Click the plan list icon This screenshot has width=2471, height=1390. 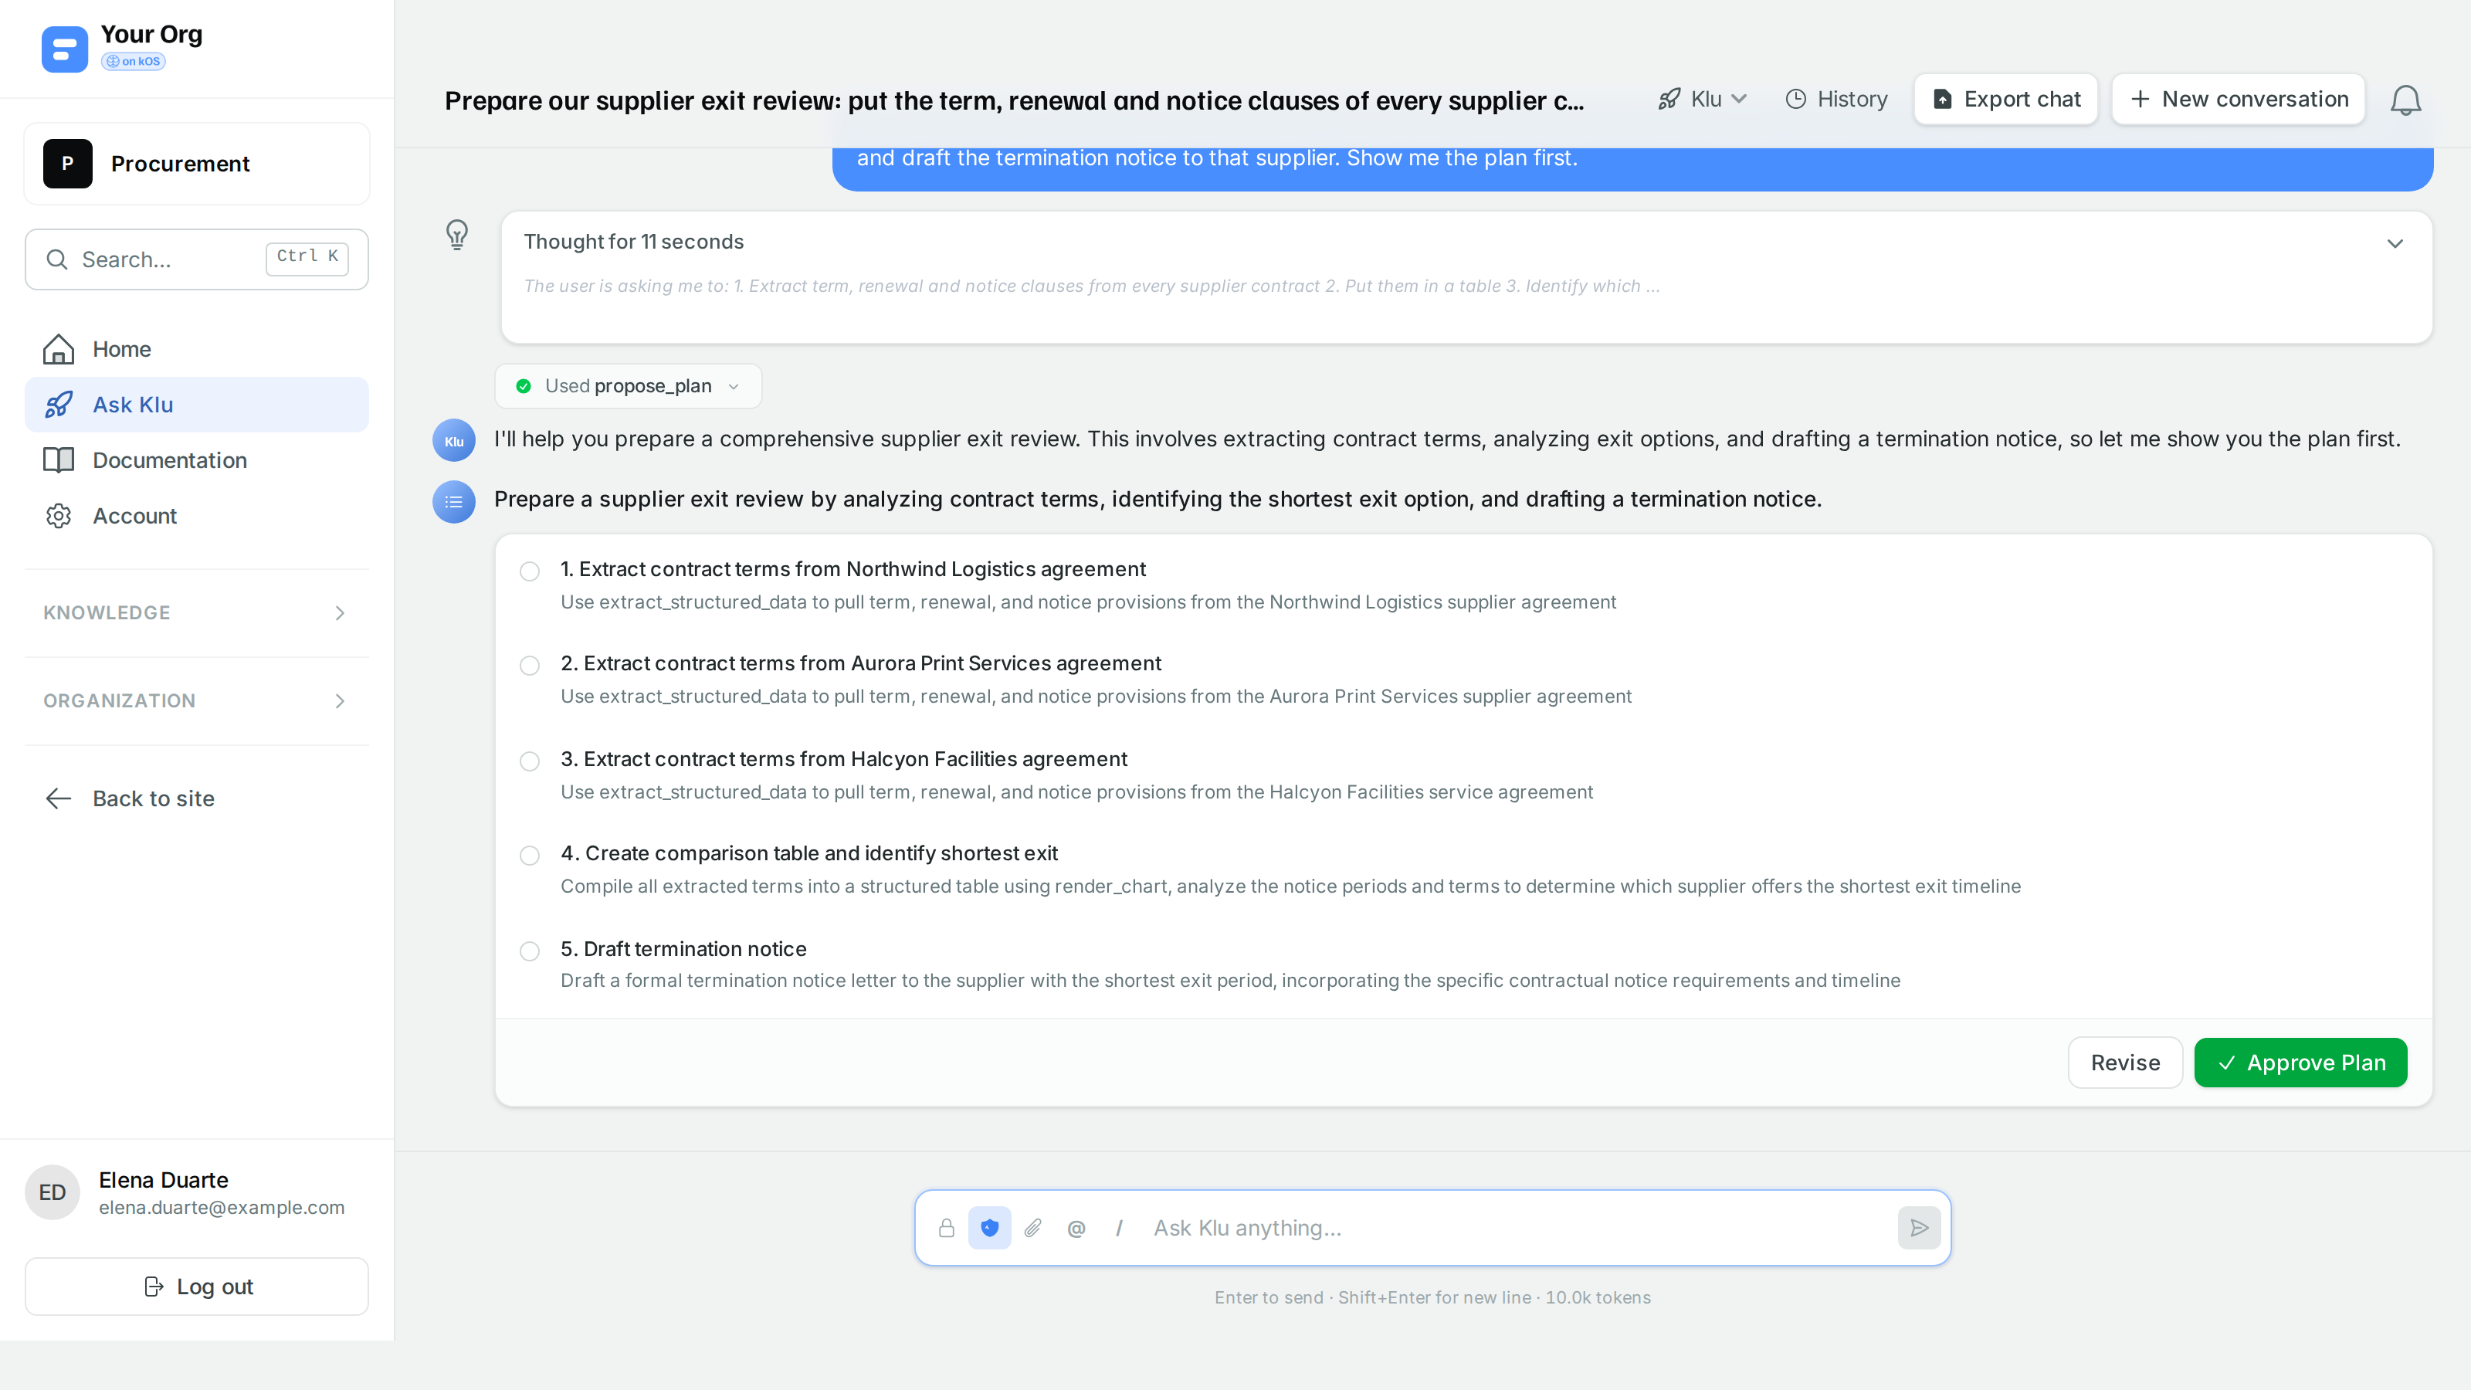454,502
